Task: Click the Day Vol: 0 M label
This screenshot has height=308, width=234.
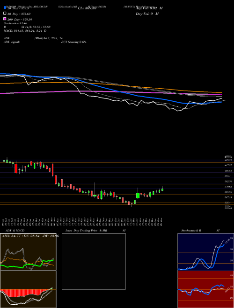Action: pyautogui.click(x=147, y=14)
